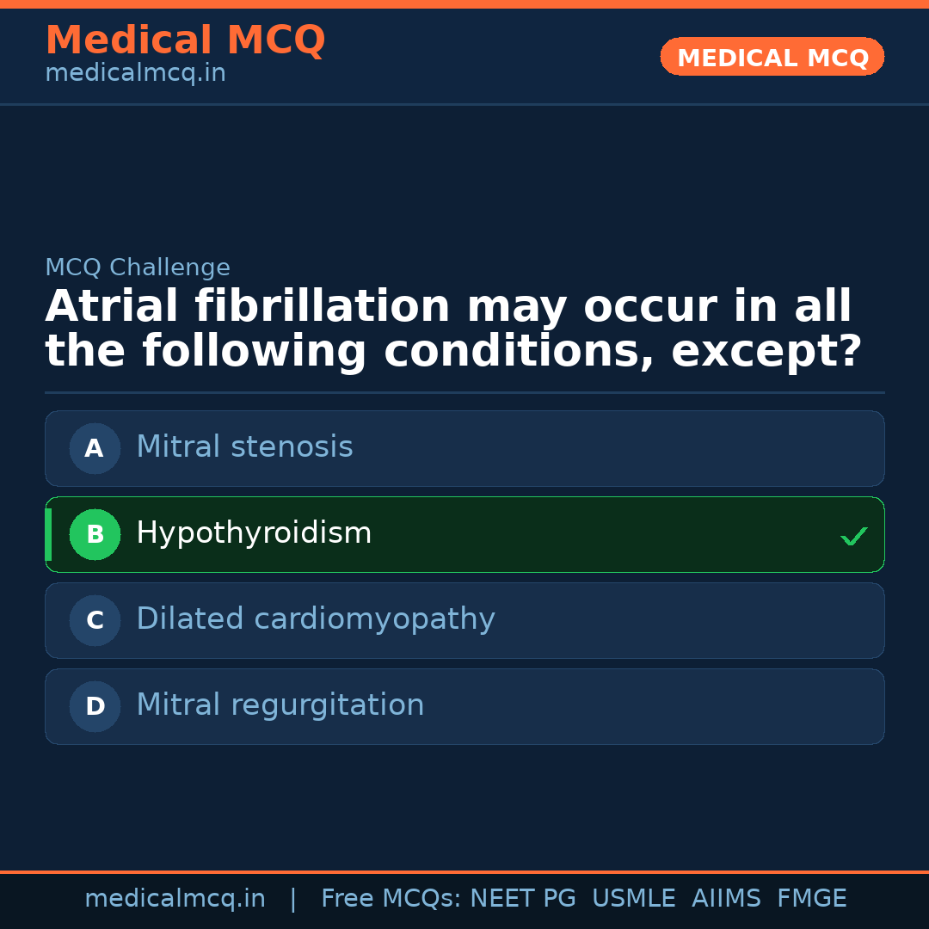Select FMGE in the footer
Screen dimensions: 929x929
812,899
